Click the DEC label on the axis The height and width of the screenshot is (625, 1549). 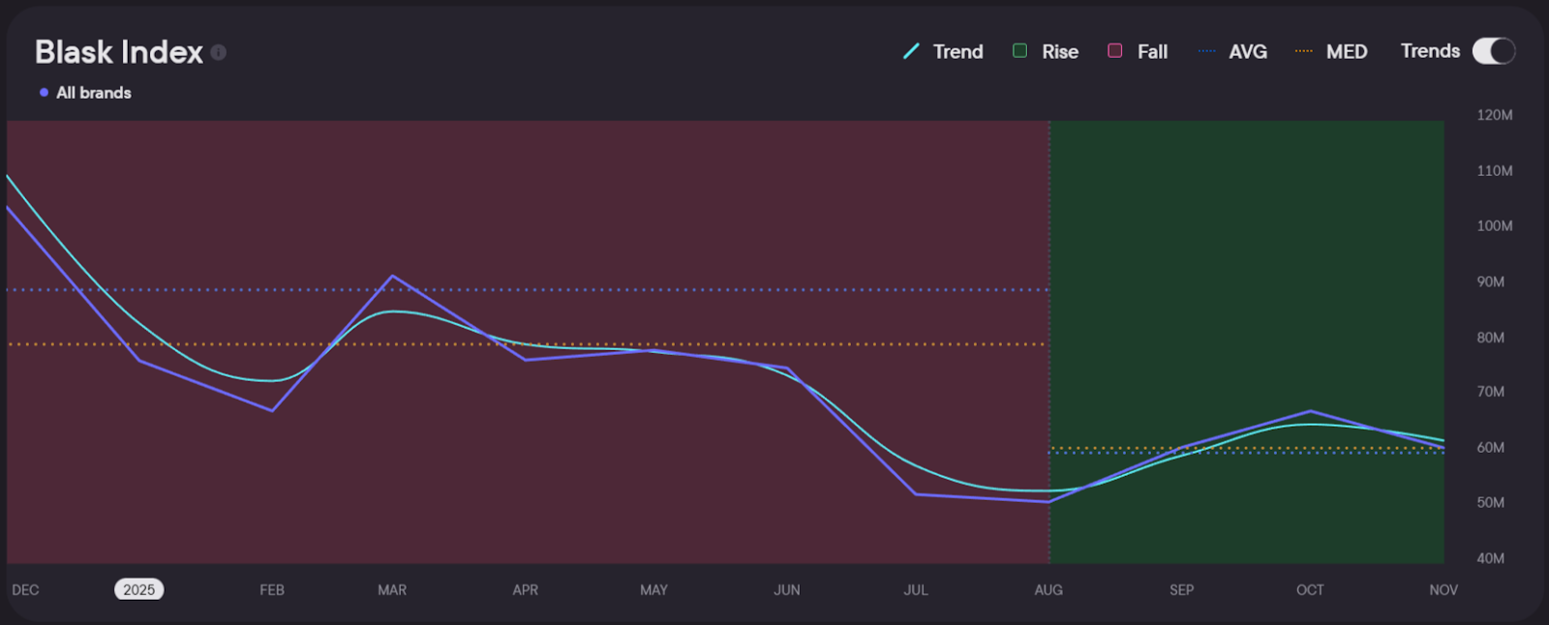(25, 589)
